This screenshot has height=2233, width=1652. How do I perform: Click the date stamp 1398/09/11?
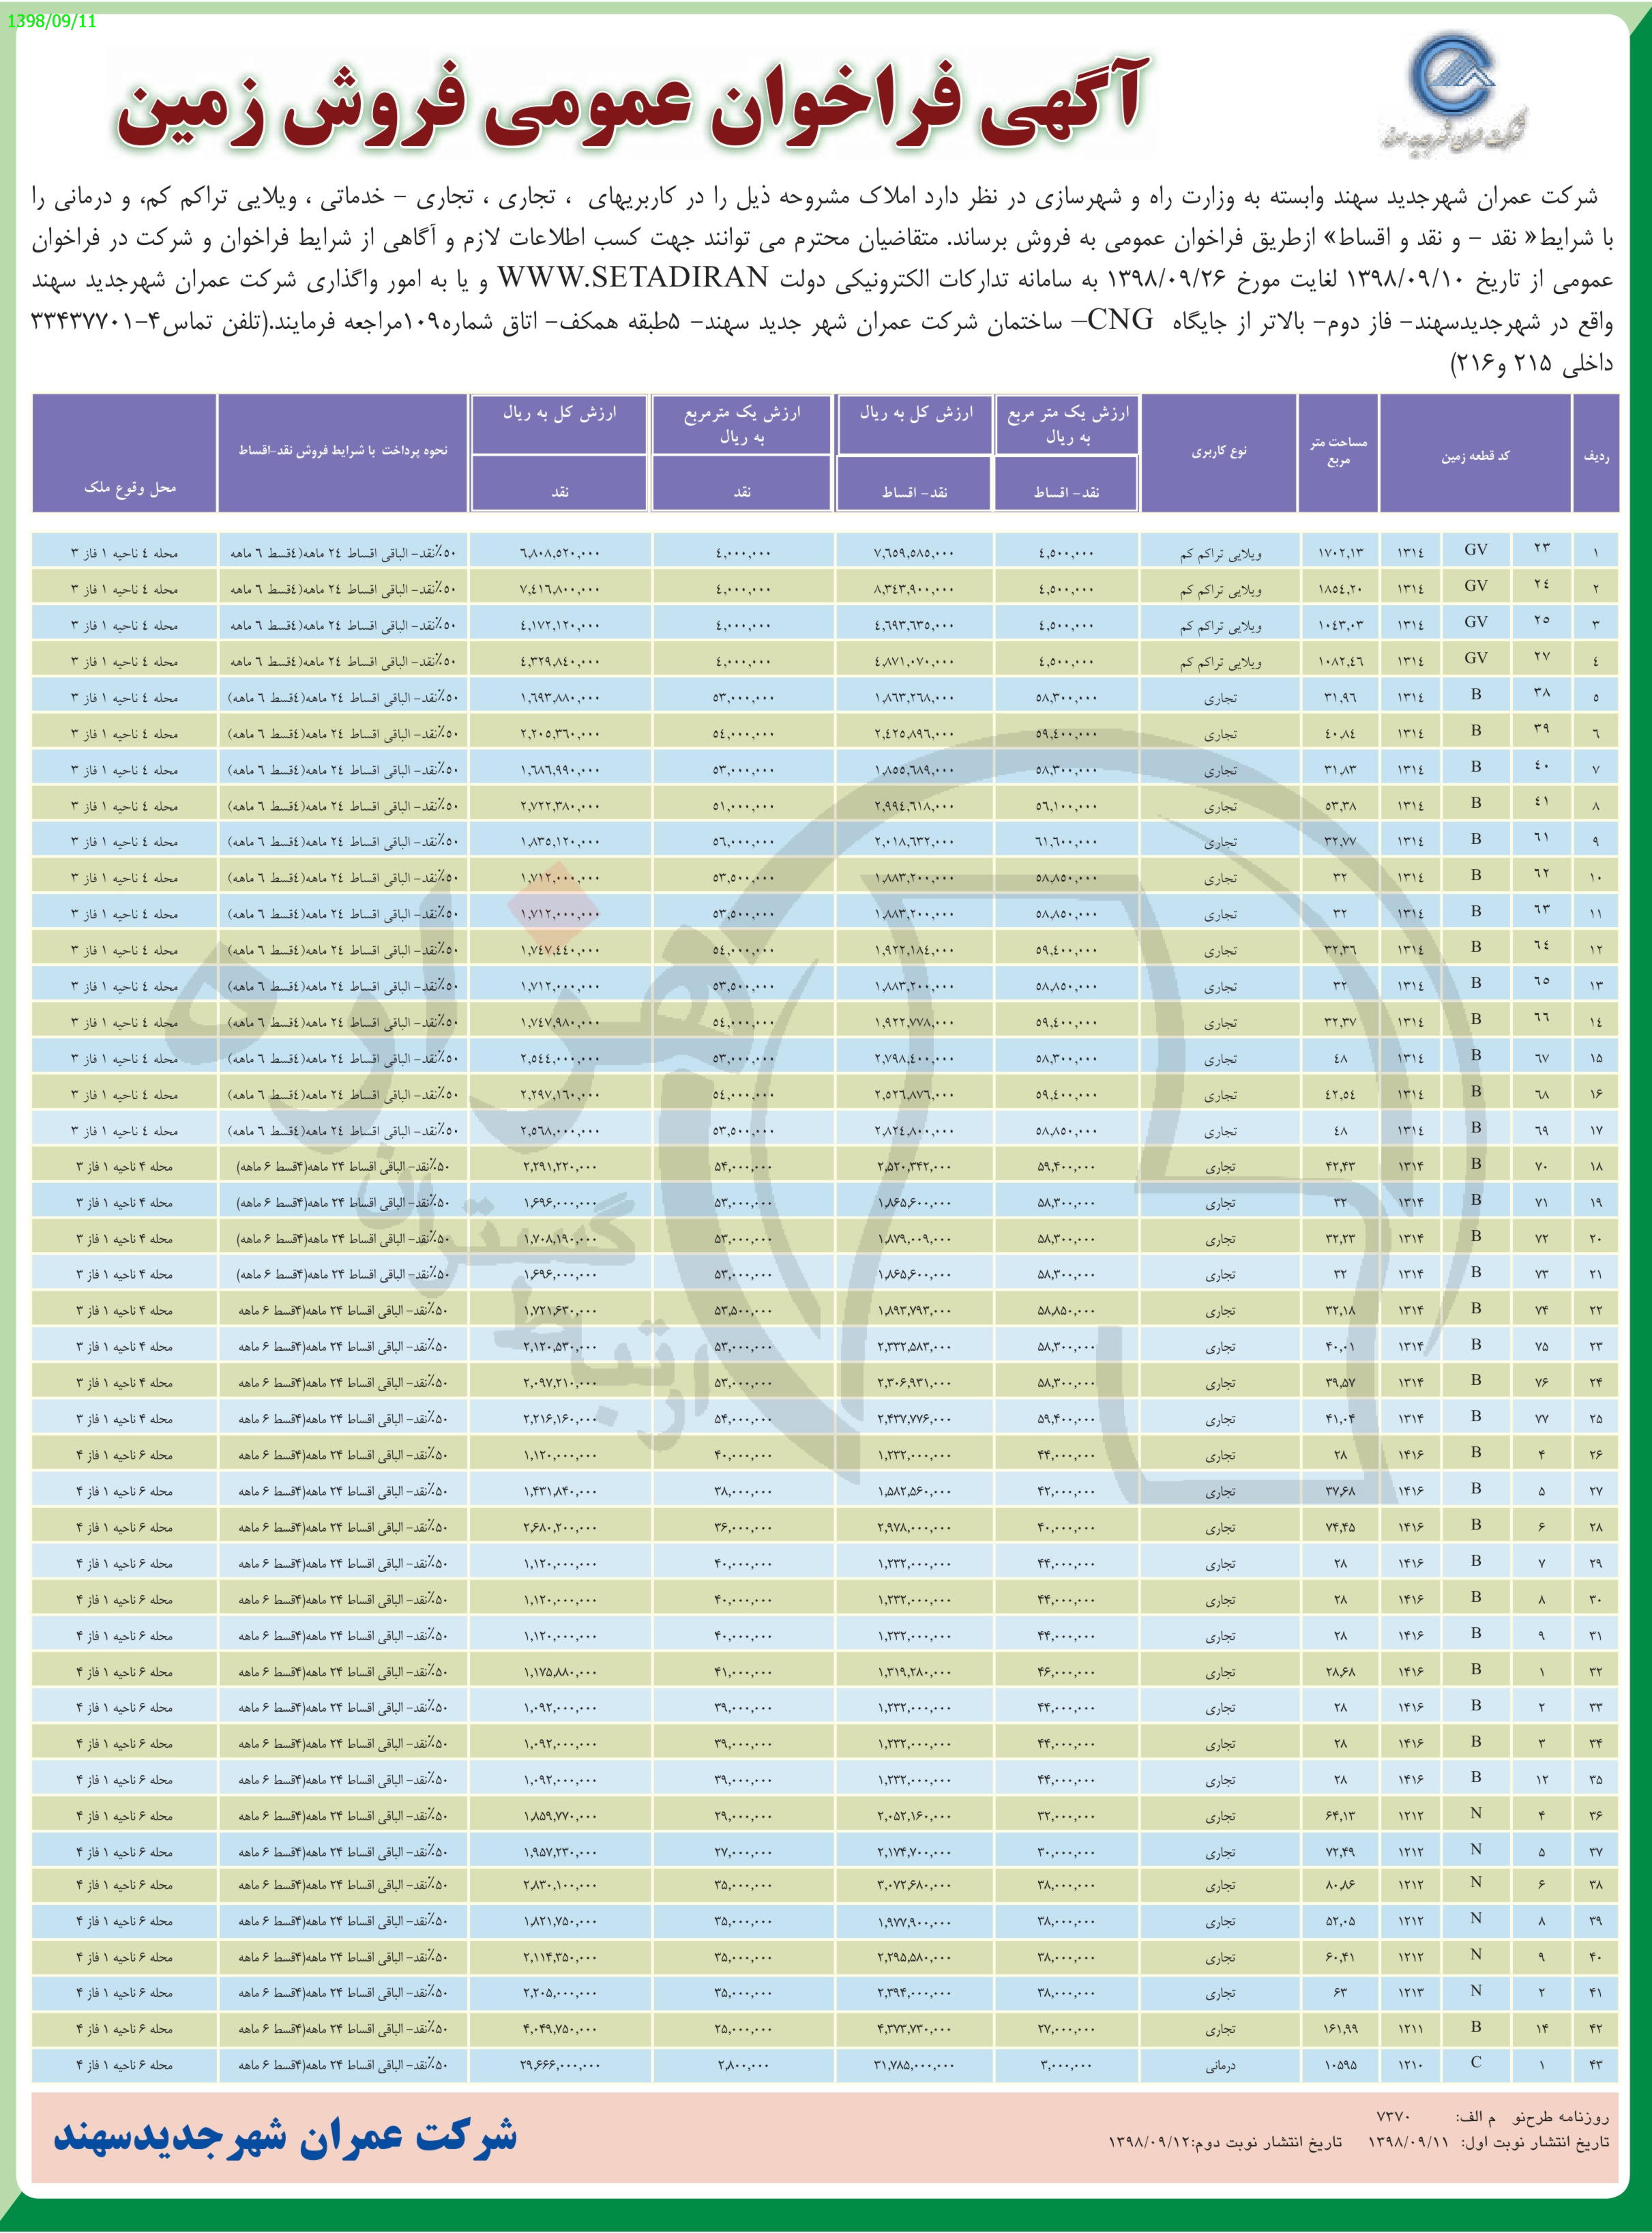pyautogui.click(x=51, y=20)
